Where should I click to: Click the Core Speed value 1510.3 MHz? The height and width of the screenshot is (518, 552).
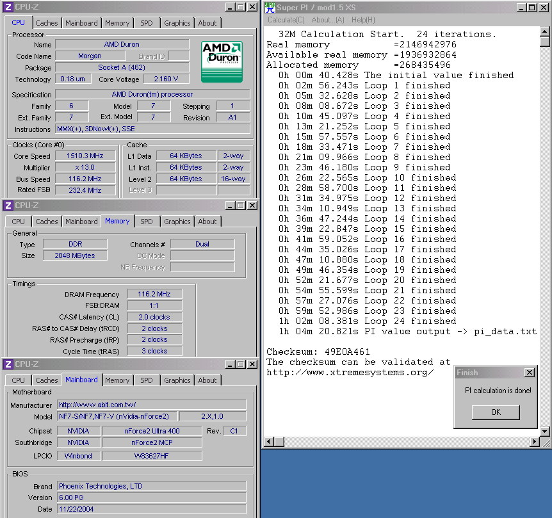point(85,156)
